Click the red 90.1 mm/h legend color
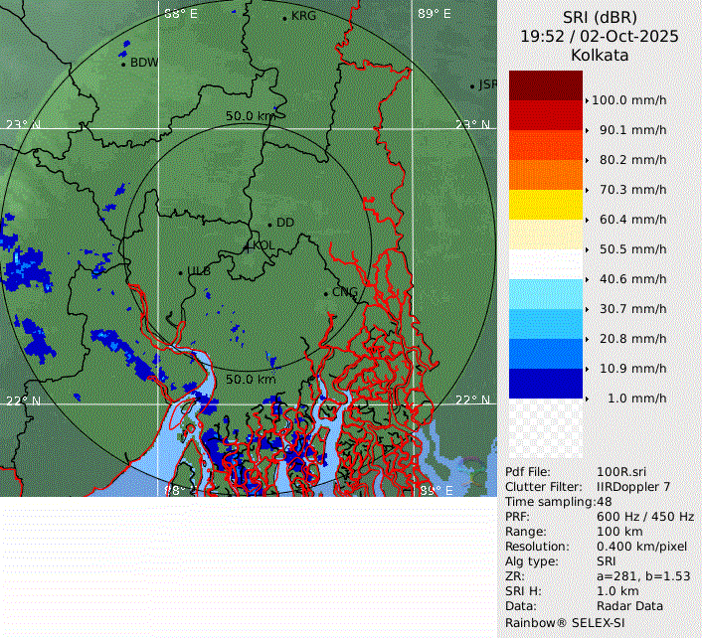 tap(545, 115)
